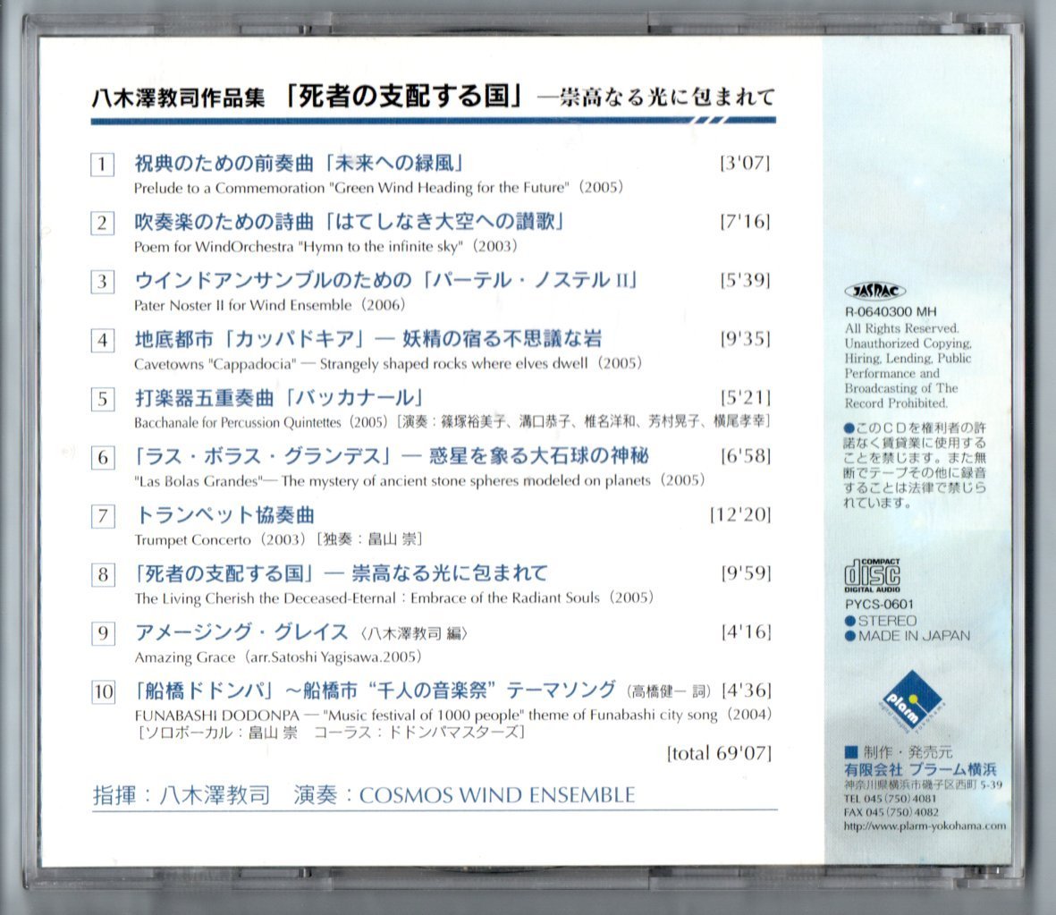The height and width of the screenshot is (915, 1056).
Task: Toggle track 1 祝典のための前奏曲 number box
Action: [103, 163]
